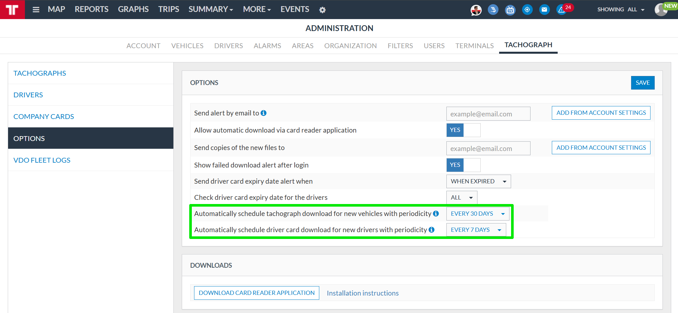This screenshot has height=313, width=678.
Task: Toggle automatic download via card reader switch
Action: [463, 130]
